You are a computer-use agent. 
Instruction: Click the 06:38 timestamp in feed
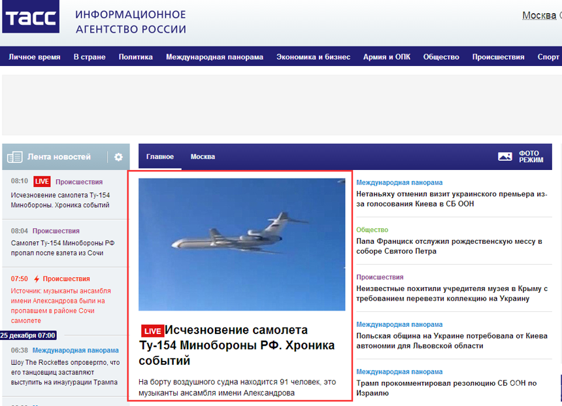[x=20, y=350]
